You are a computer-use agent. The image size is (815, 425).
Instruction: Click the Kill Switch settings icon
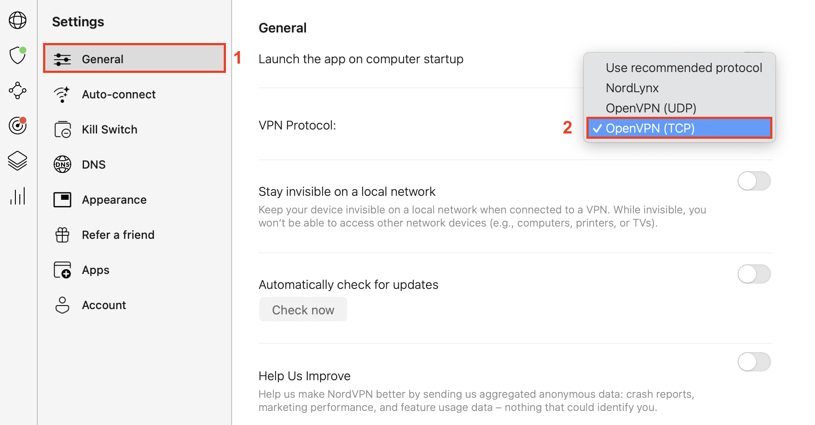click(62, 130)
